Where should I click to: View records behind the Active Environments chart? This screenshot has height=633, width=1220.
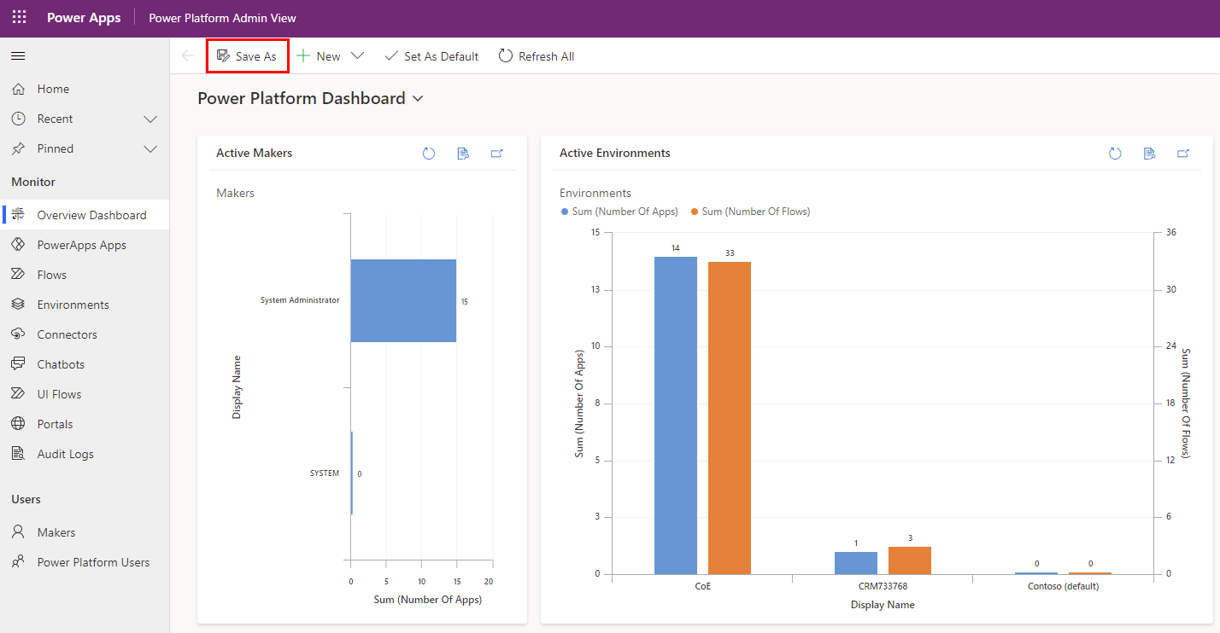tap(1149, 154)
